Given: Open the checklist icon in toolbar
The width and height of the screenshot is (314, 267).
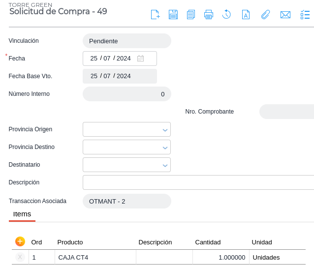Looking at the screenshot, I should 305,14.
